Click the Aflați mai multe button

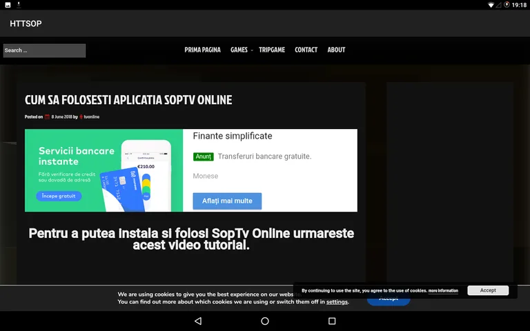227,201
